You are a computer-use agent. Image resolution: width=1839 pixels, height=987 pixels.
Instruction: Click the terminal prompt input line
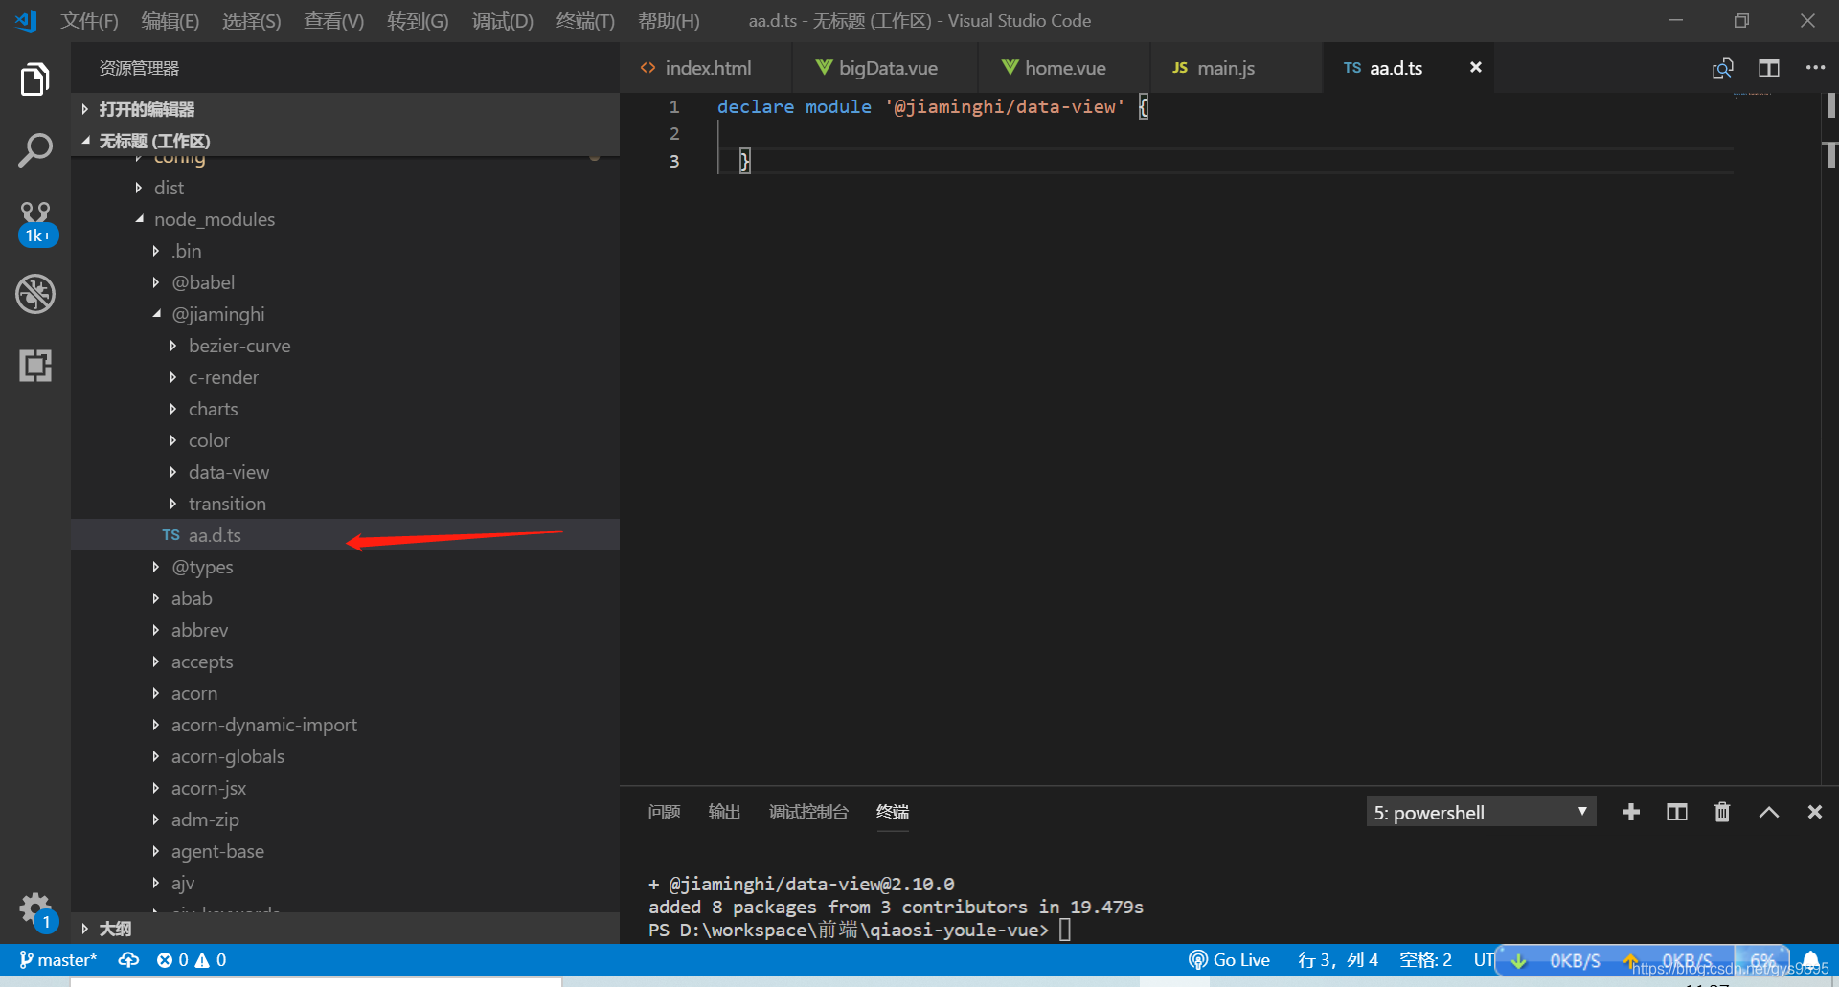tap(859, 930)
